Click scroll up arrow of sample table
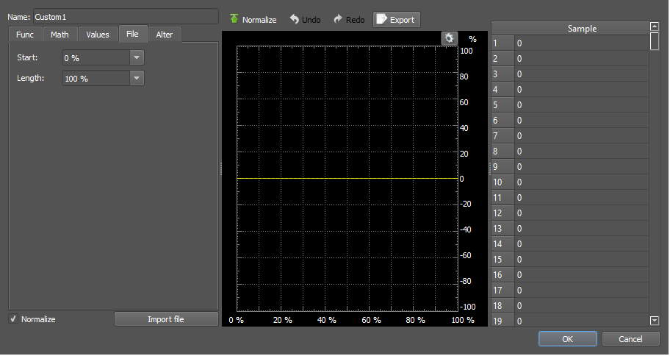The width and height of the screenshot is (670, 356). tap(654, 26)
